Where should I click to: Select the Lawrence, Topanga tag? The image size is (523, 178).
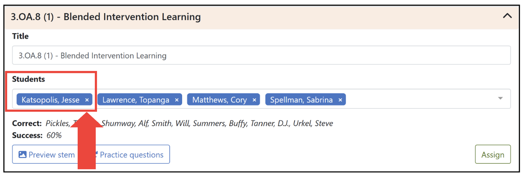click(136, 100)
